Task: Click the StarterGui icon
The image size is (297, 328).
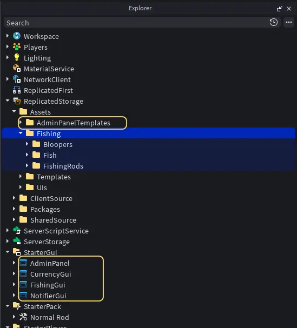Action: [17, 252]
